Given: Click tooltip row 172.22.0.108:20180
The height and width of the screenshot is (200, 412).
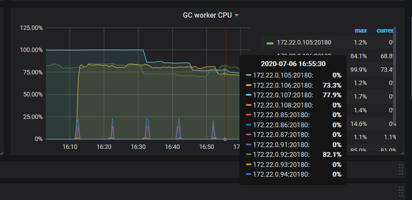Looking at the screenshot, I should click(293, 105).
